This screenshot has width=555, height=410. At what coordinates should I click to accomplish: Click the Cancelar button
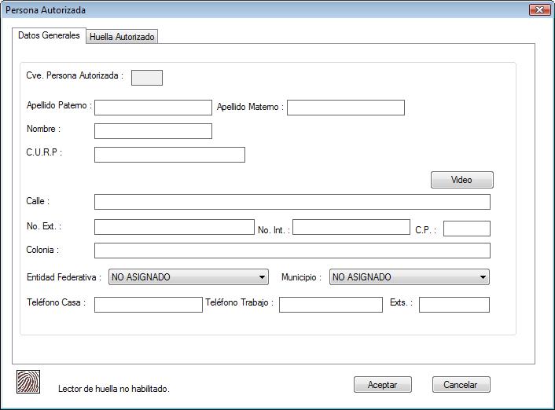(x=461, y=385)
